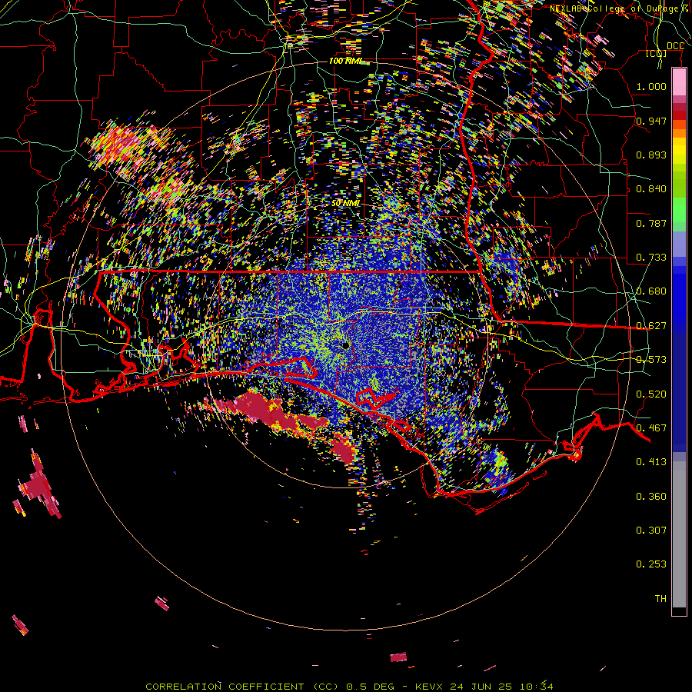This screenshot has height=692, width=692.
Task: Click the bright green segment of color bar
Action: tap(679, 210)
